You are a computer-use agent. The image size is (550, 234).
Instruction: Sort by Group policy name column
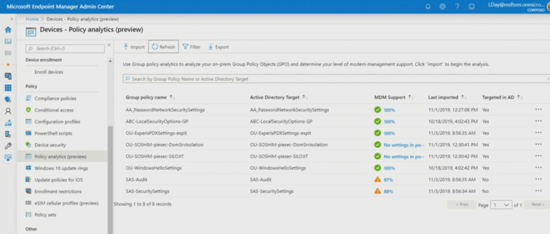(150, 97)
